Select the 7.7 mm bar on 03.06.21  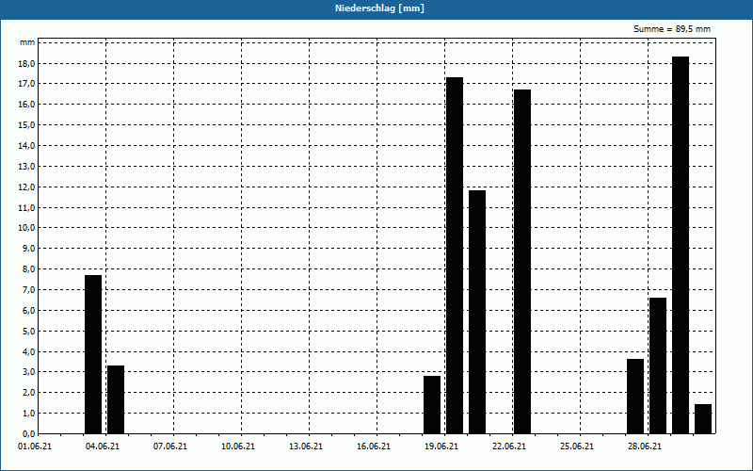coord(93,354)
